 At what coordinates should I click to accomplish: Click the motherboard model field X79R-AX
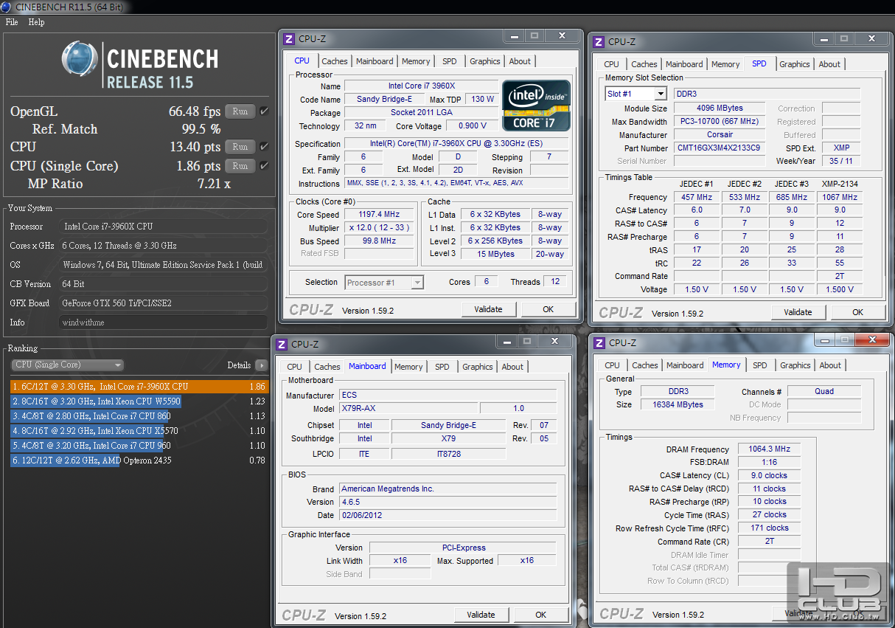408,409
